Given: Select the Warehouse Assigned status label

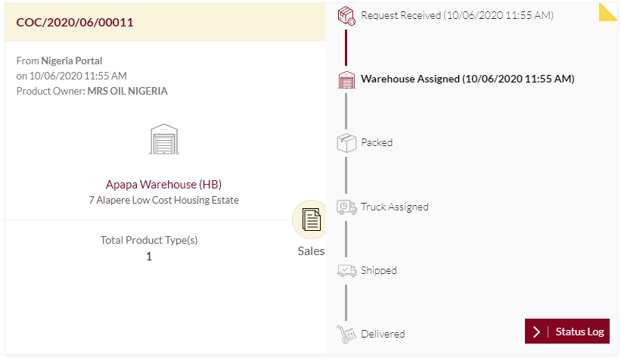Looking at the screenshot, I should pos(467,79).
